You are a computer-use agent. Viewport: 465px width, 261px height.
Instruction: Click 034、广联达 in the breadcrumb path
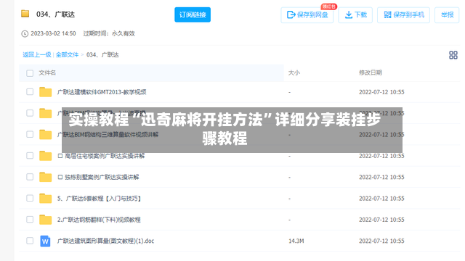102,55
